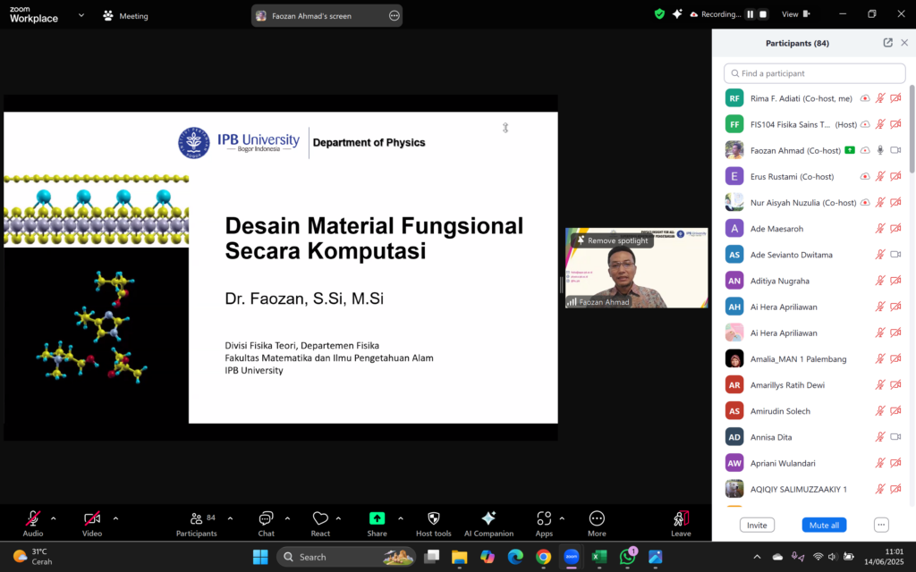Click the Find a participant search field
The image size is (916, 572).
[814, 73]
